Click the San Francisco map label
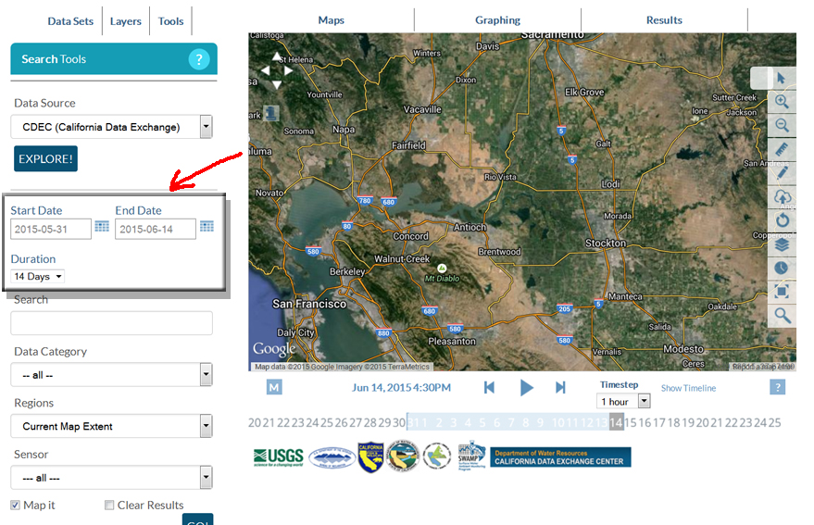 309,304
